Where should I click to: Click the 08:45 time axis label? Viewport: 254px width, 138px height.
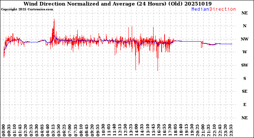(87, 131)
